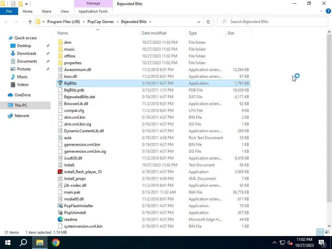
Task: Open Downloads in navigation pane
Action: point(27,53)
